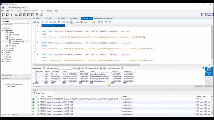Expand the employees table node
The width and height of the screenshot is (214, 120).
pos(7,35)
